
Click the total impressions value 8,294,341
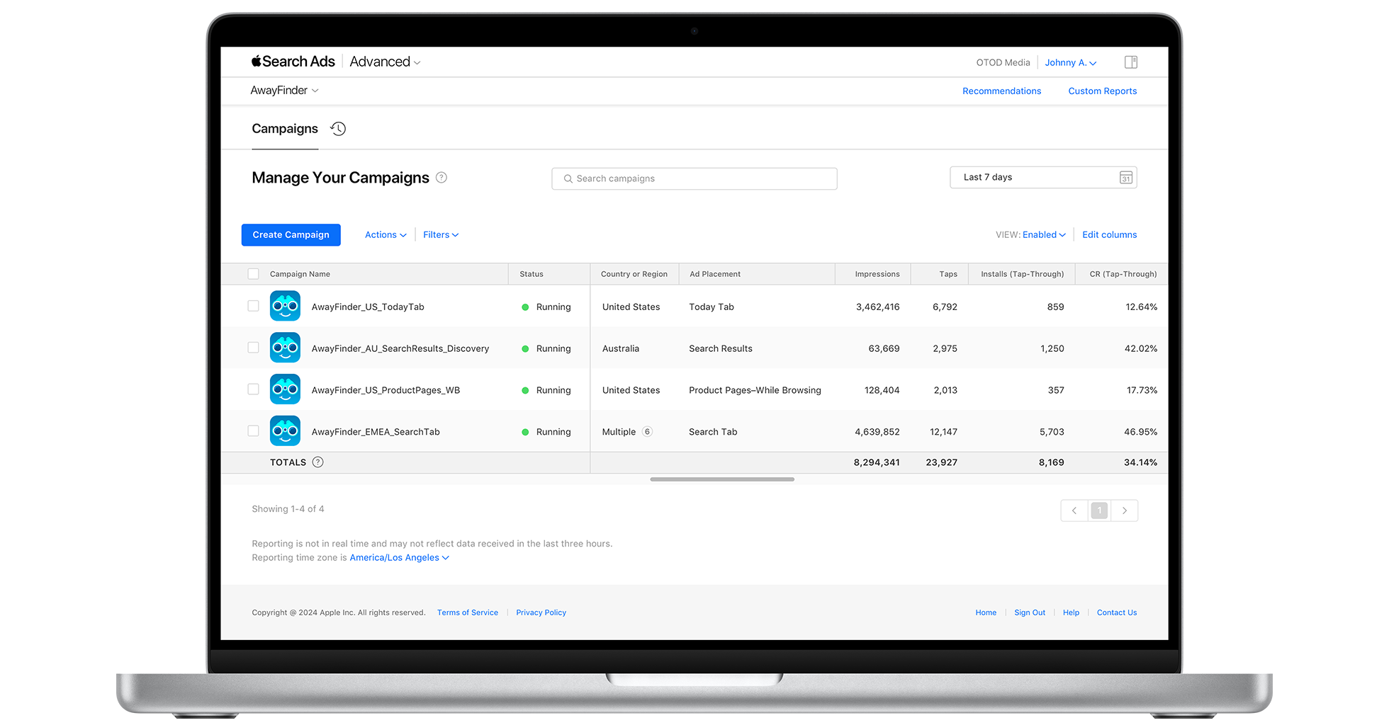[x=877, y=463]
